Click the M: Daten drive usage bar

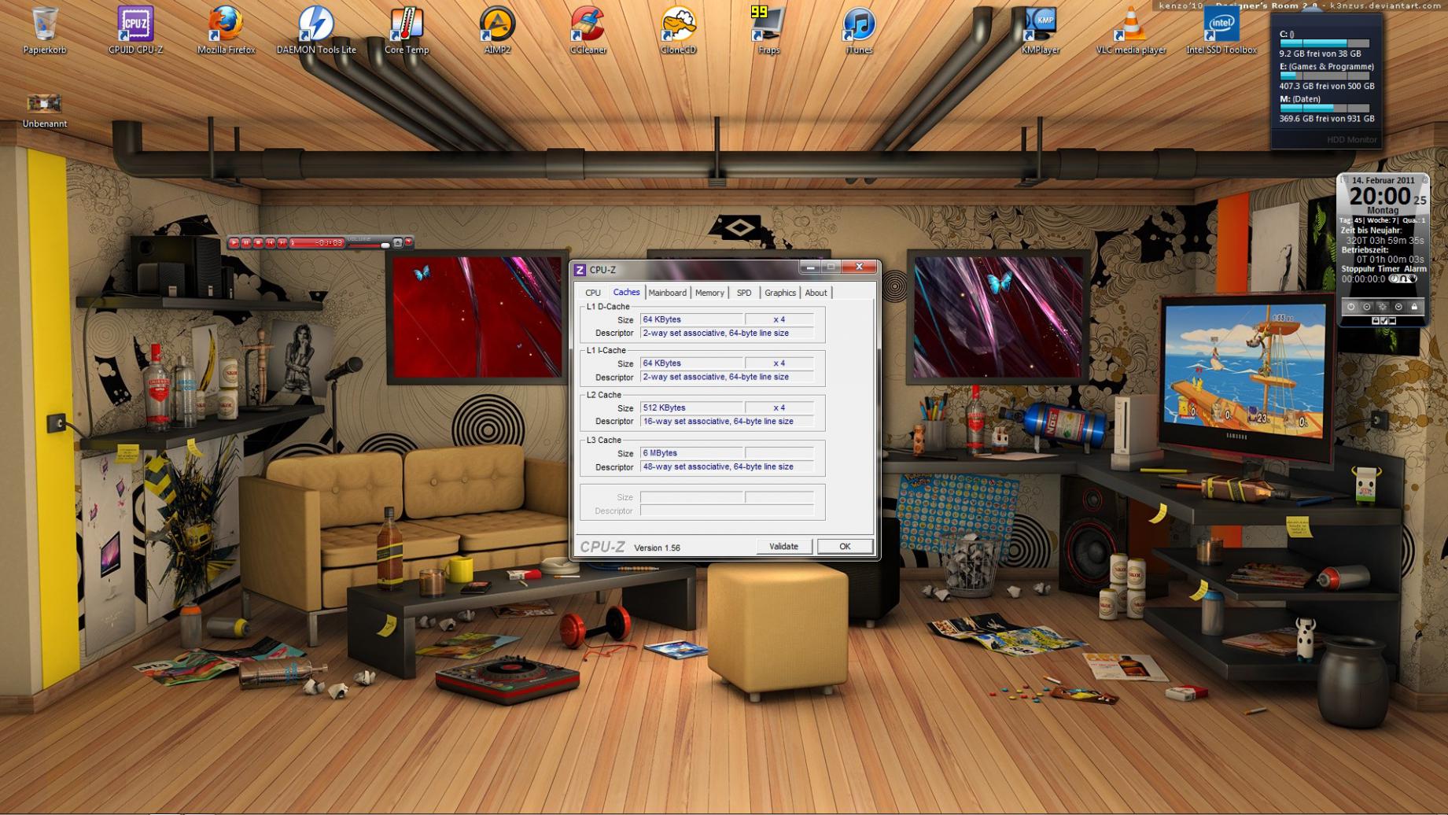[1325, 108]
